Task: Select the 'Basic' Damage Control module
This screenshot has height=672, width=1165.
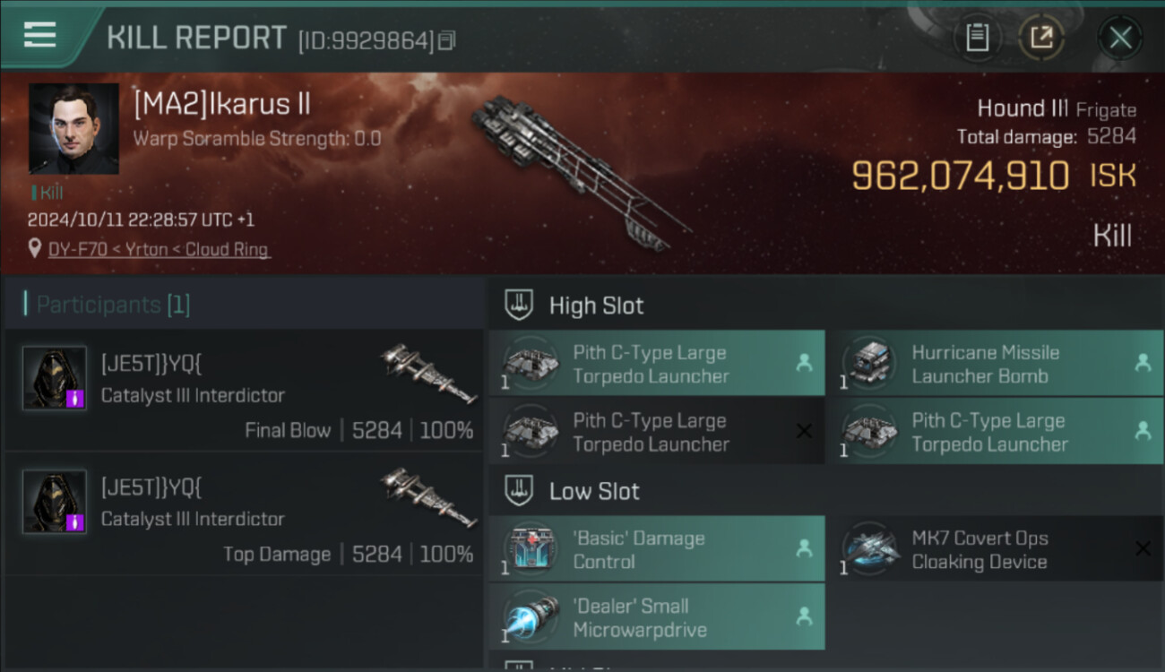Action: click(657, 549)
